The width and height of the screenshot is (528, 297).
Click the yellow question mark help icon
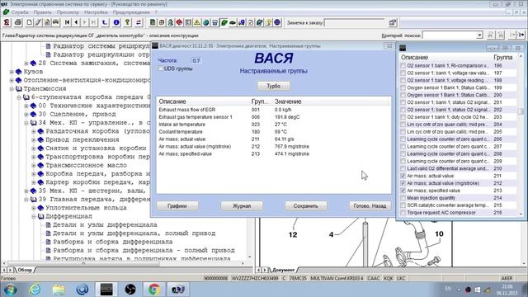point(127,22)
